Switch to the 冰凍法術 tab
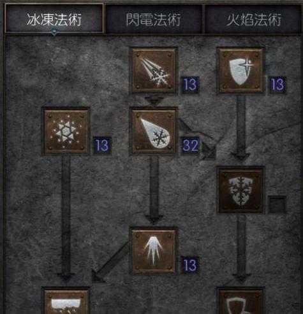Screen dimensions: 303x314 54,18
